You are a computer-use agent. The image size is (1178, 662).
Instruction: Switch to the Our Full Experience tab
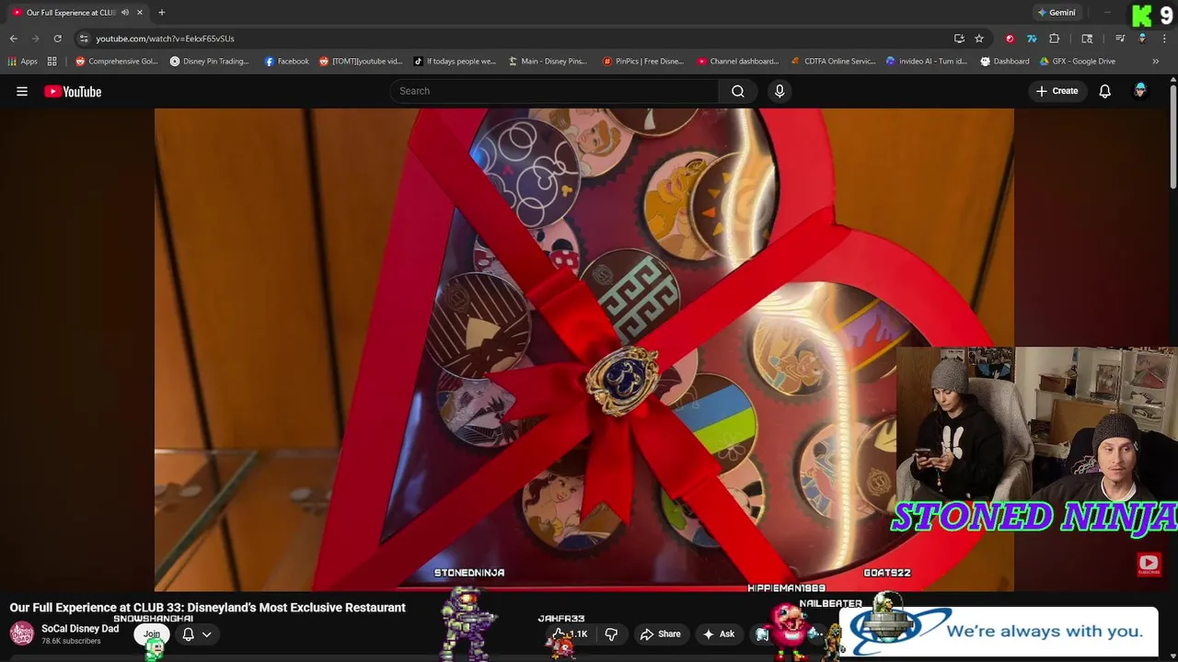[72, 13]
